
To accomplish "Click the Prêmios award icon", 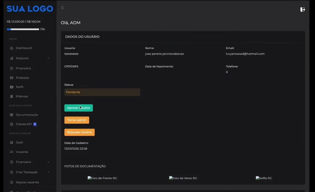I will (x=12, y=96).
